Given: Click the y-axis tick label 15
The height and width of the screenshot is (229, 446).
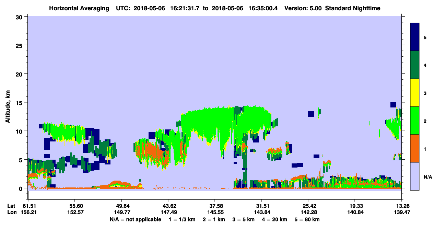Looking at the screenshot, I should tap(20, 103).
